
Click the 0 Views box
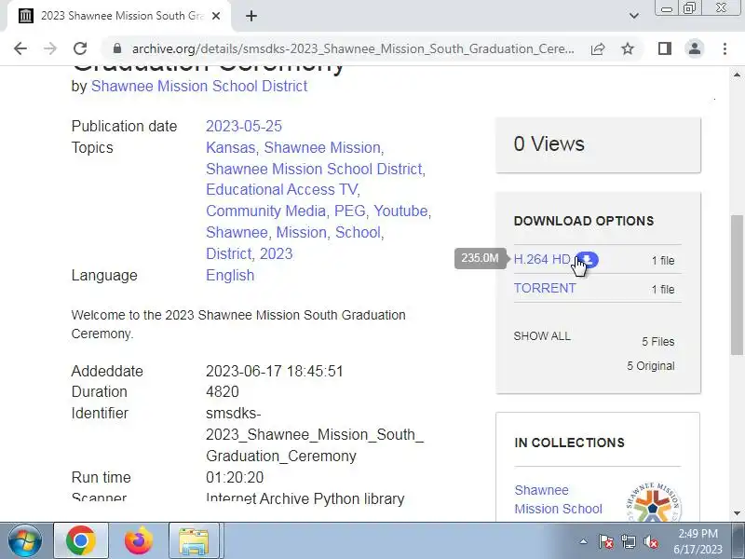(598, 144)
